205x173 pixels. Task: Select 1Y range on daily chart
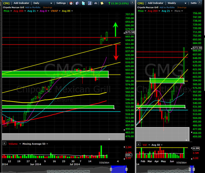point(52,171)
